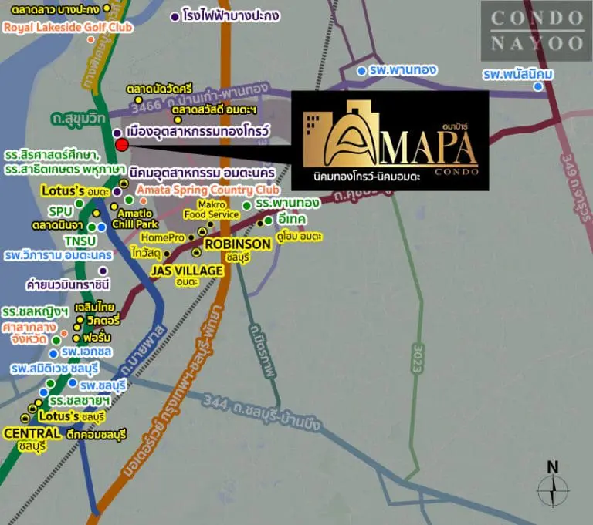Click the Lotus's อมตะ label
This screenshot has height=525, width=593.
(76, 190)
